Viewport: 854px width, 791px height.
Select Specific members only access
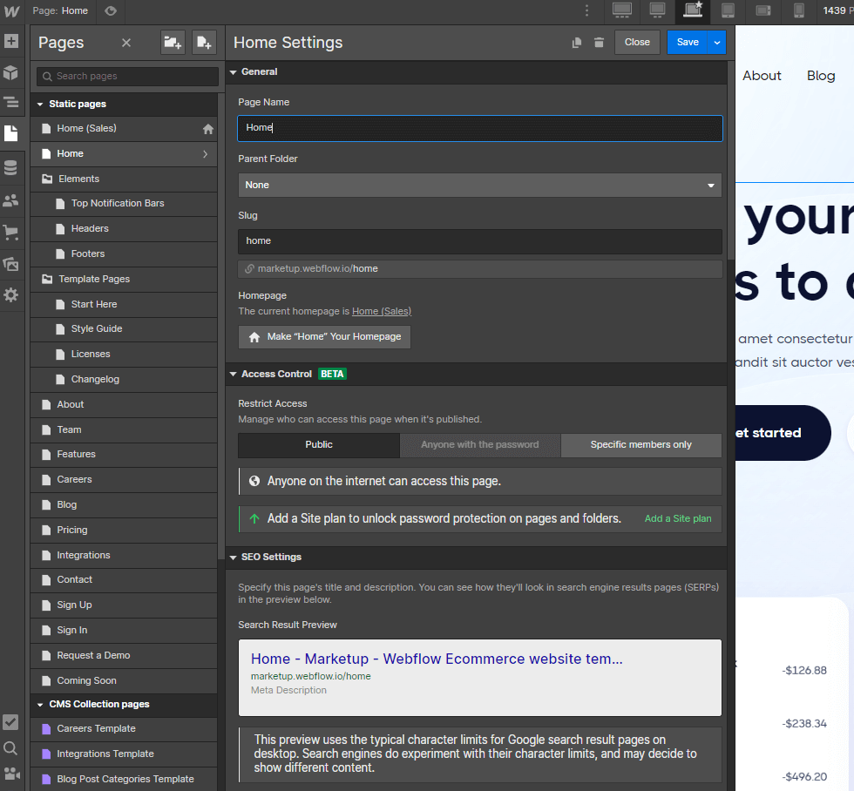pos(640,445)
